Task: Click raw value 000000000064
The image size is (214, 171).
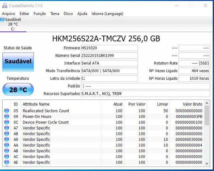Action: (189, 145)
